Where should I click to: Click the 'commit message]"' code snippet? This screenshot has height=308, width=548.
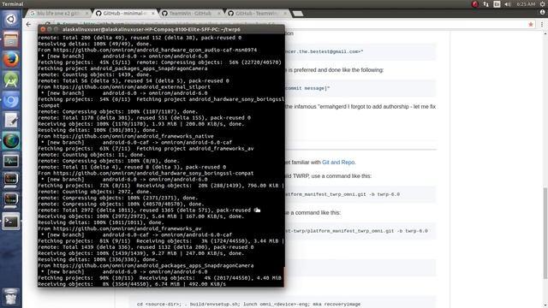coord(307,88)
